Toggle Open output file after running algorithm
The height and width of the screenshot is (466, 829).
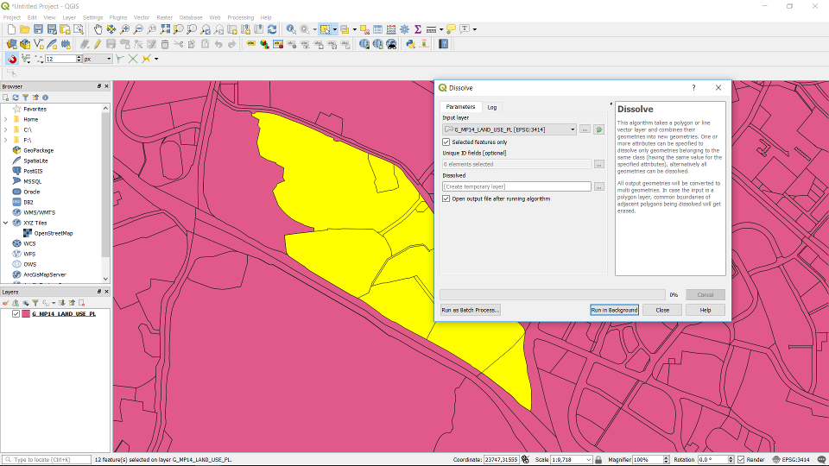pos(446,198)
